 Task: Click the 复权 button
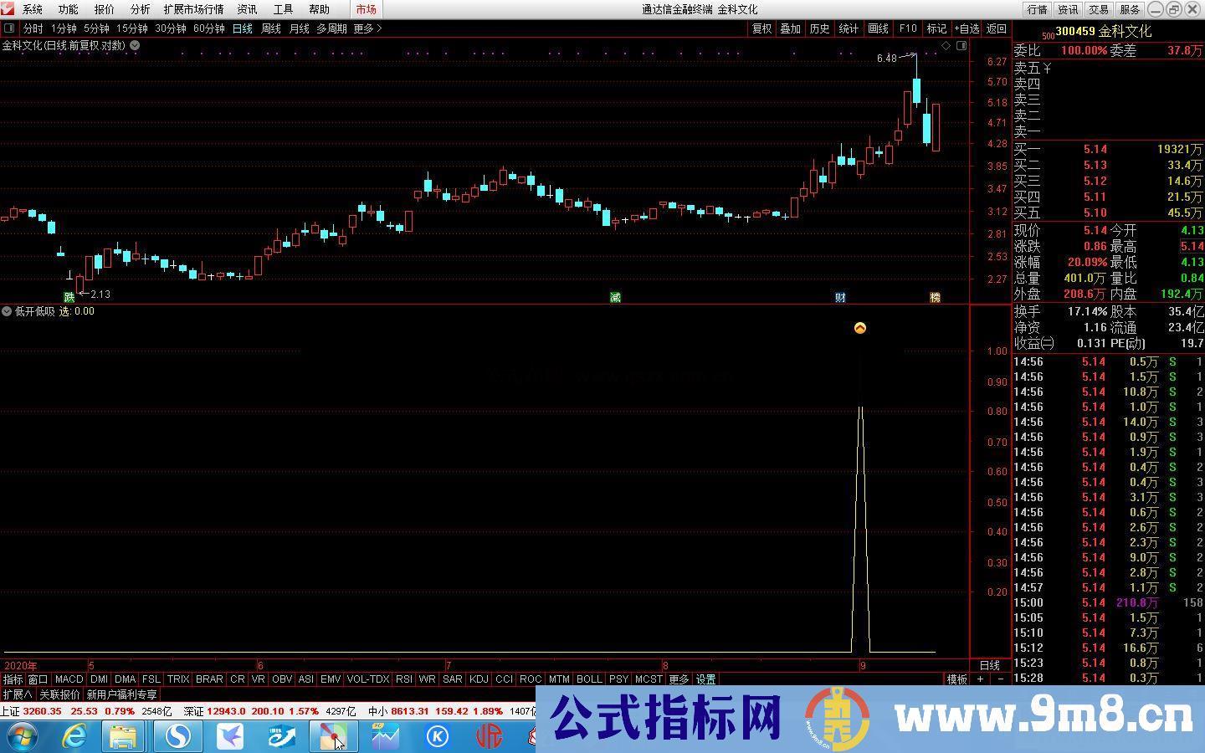[x=761, y=28]
